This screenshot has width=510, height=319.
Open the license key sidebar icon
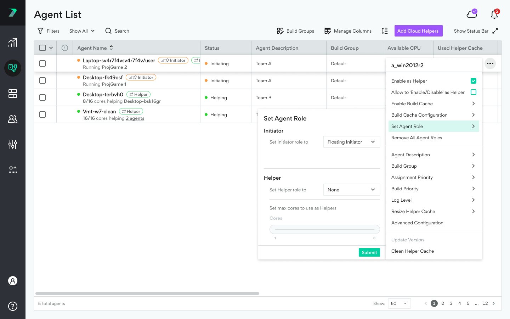[x=13, y=169]
